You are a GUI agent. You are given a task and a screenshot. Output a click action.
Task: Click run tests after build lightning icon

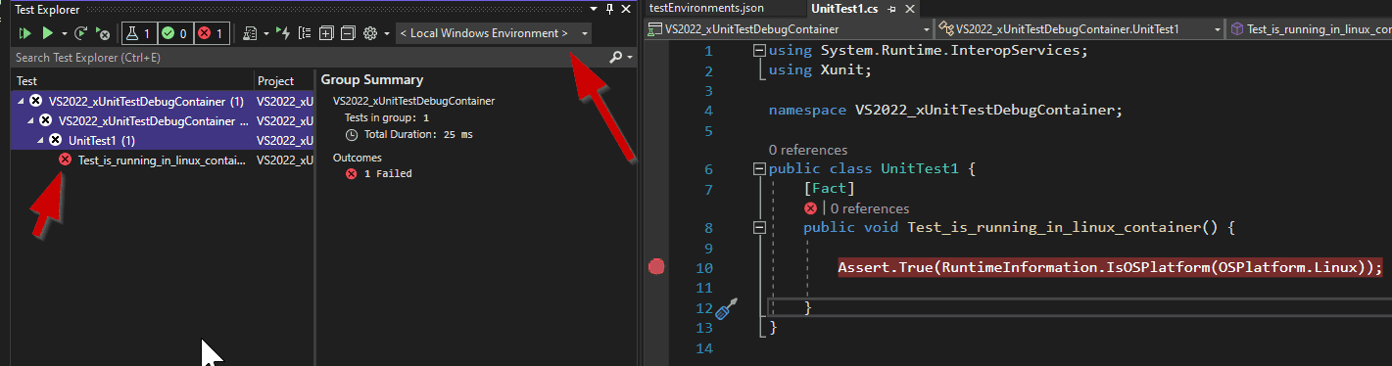tap(283, 33)
